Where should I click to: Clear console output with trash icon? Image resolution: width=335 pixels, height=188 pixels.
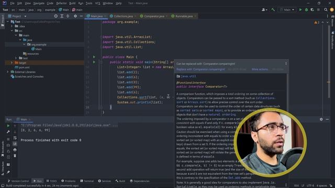[x=15, y=156]
